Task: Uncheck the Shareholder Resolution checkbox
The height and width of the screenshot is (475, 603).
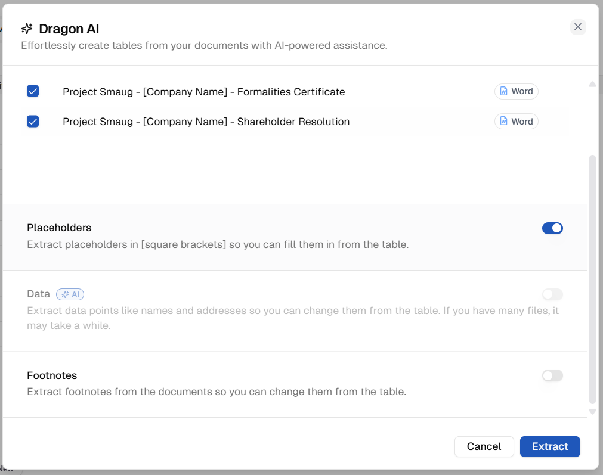Action: (x=33, y=122)
